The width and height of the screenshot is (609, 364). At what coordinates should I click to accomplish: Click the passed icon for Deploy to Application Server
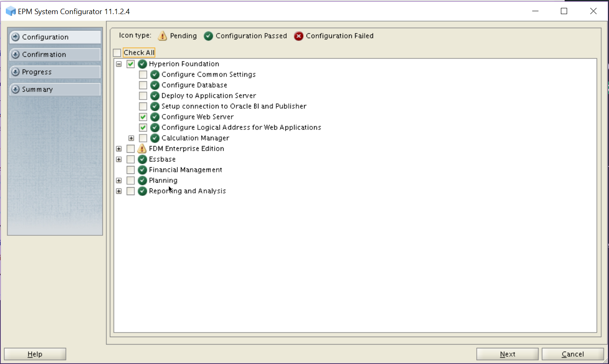coord(155,96)
